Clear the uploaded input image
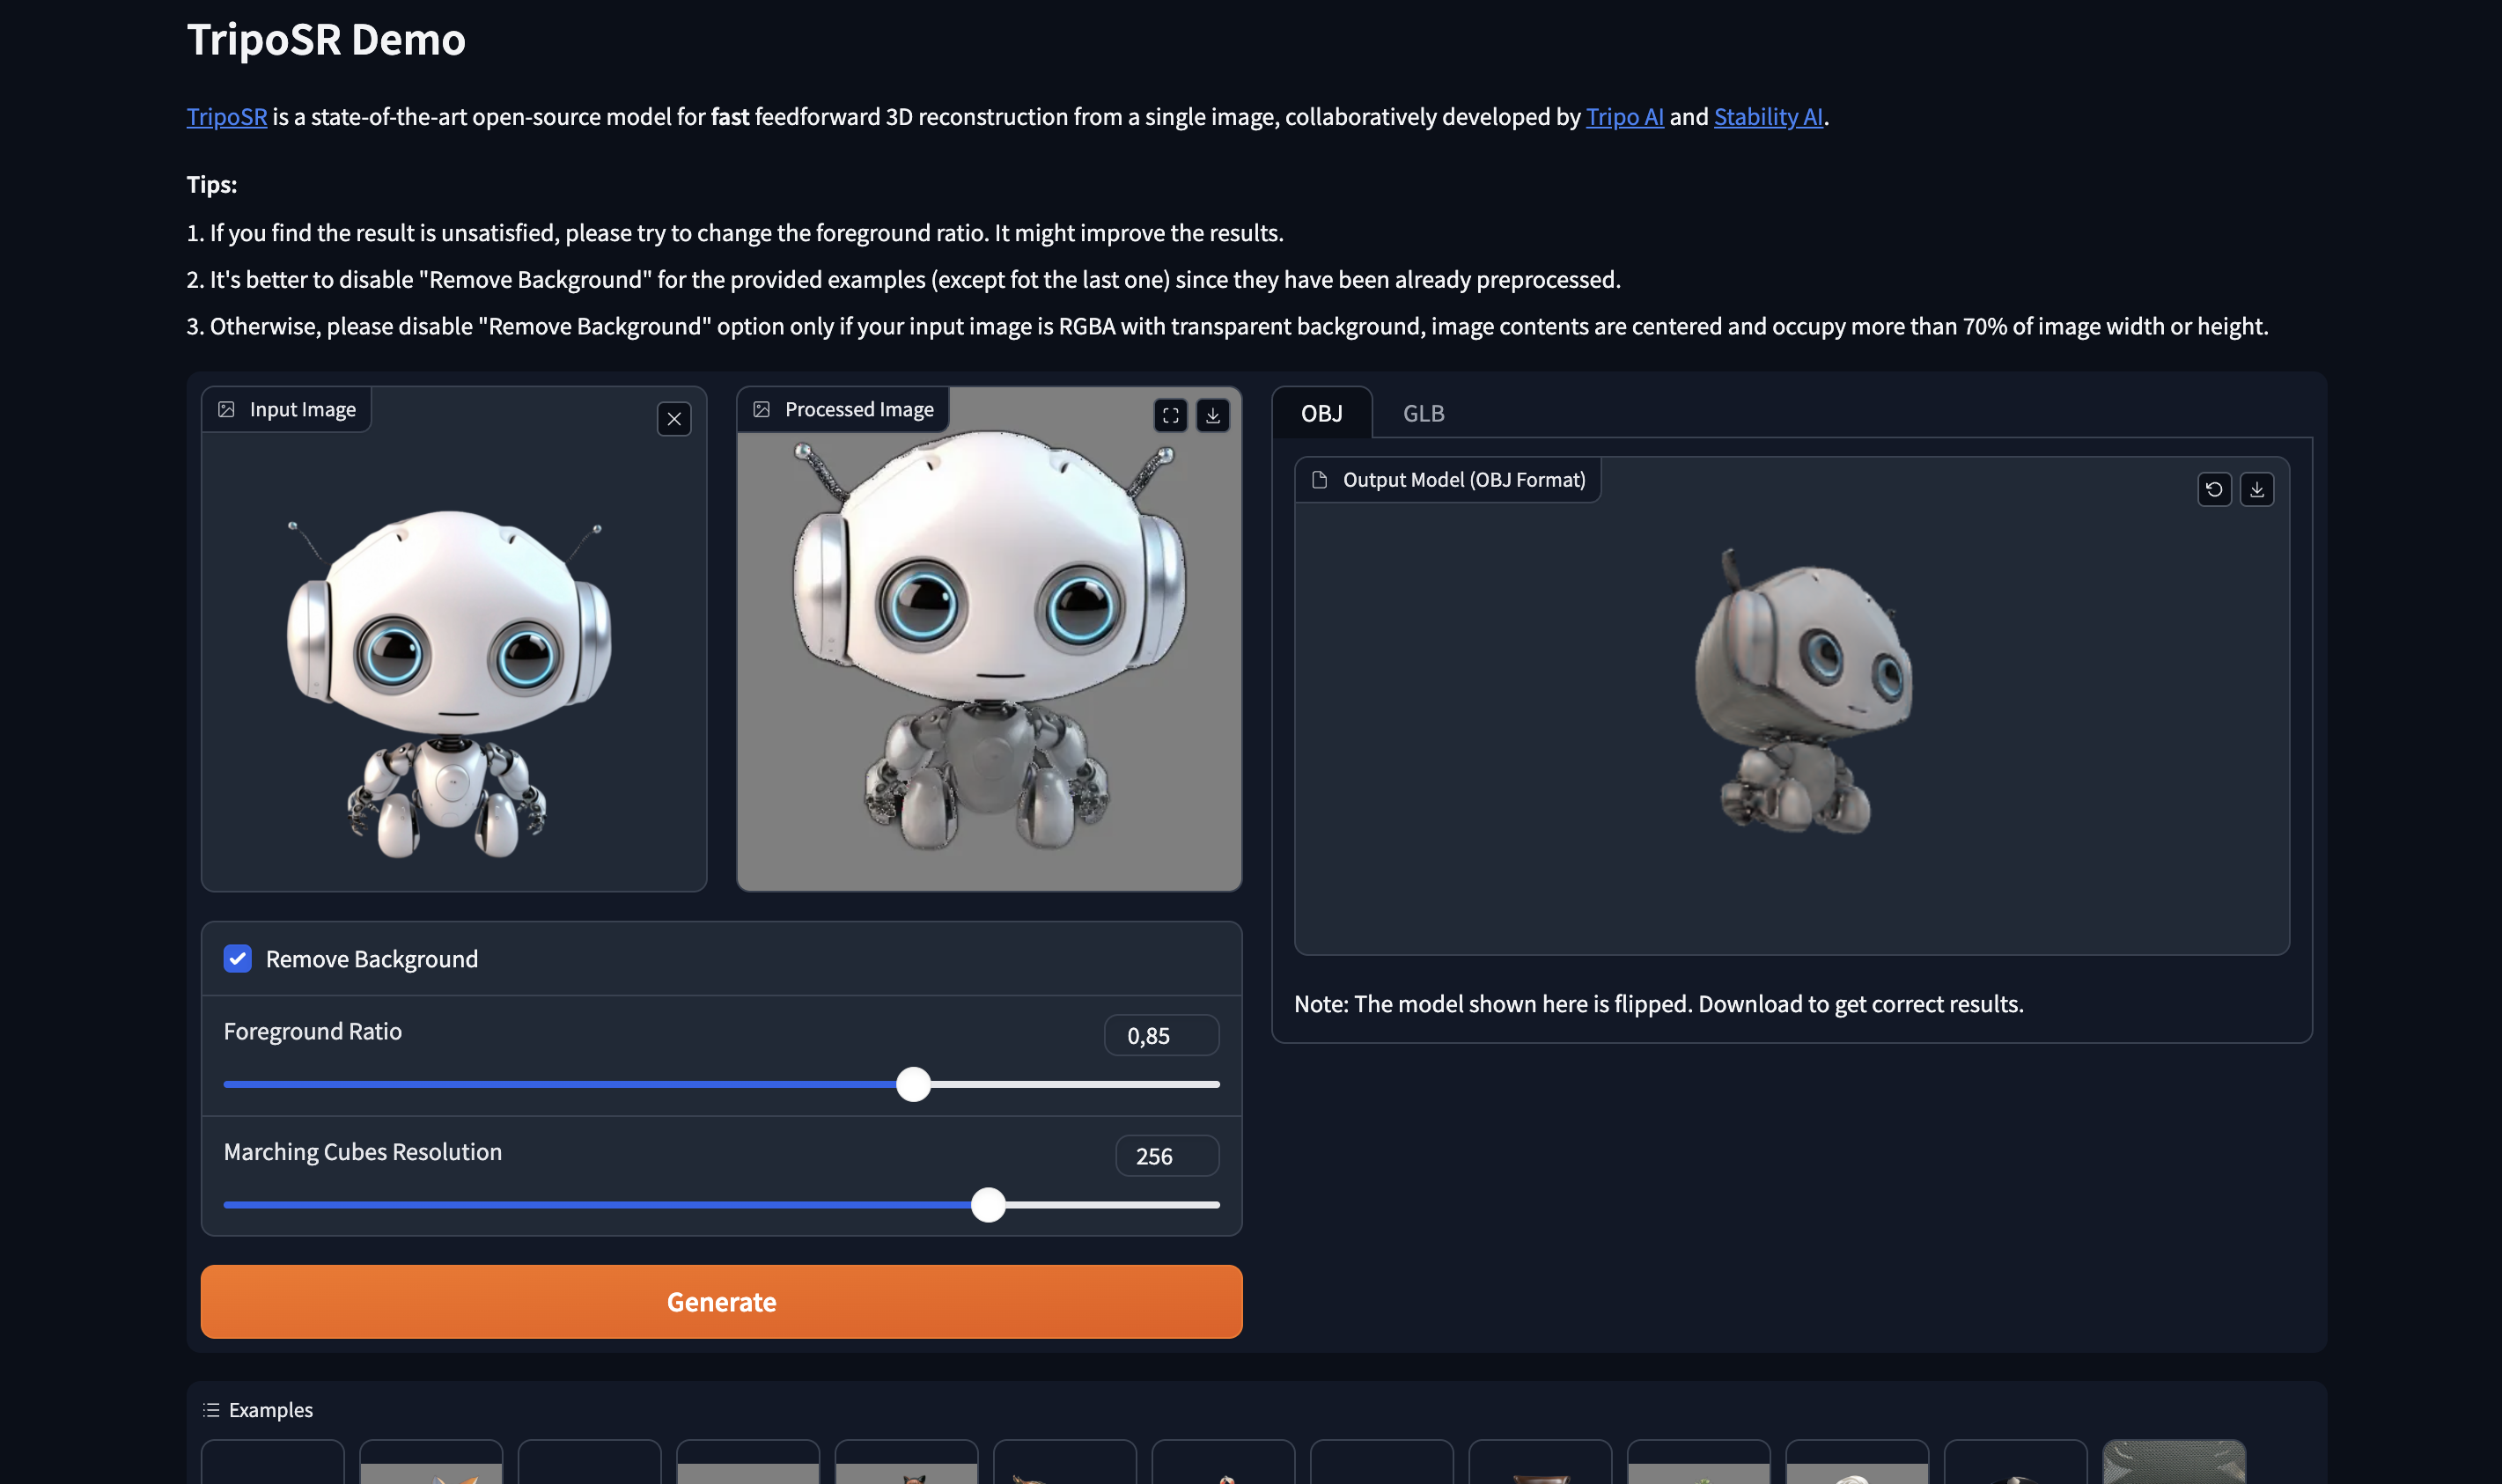 point(674,419)
